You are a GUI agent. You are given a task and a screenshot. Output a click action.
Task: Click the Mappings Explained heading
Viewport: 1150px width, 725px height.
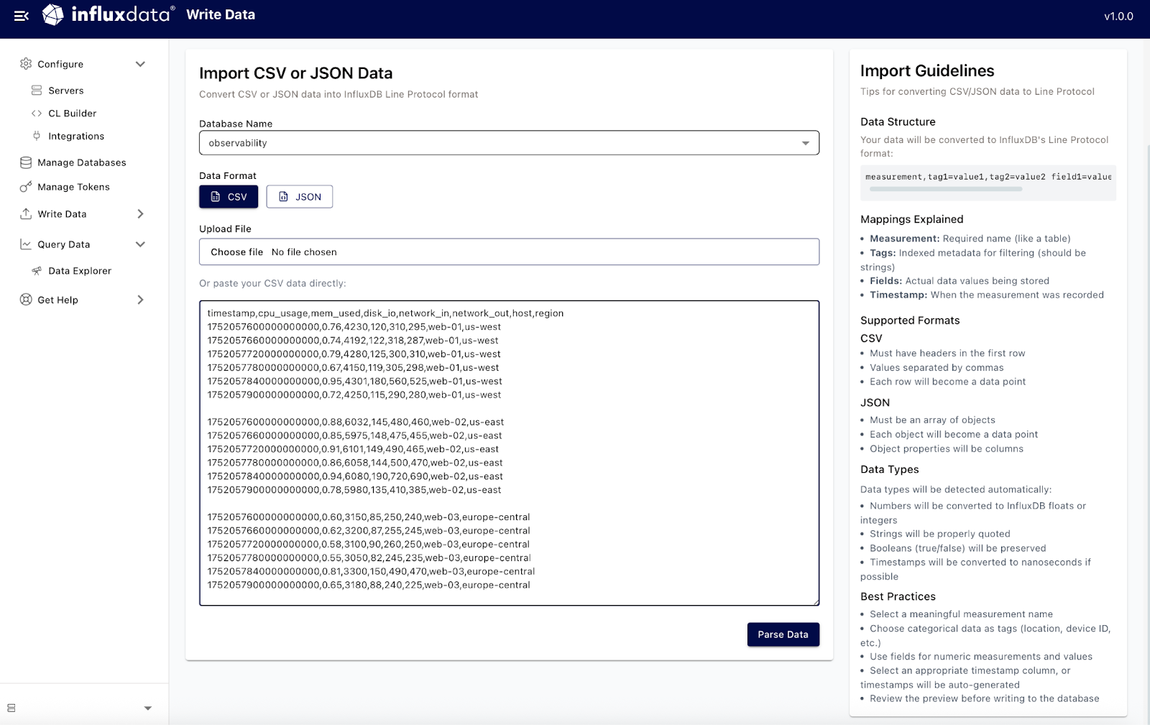pos(911,219)
